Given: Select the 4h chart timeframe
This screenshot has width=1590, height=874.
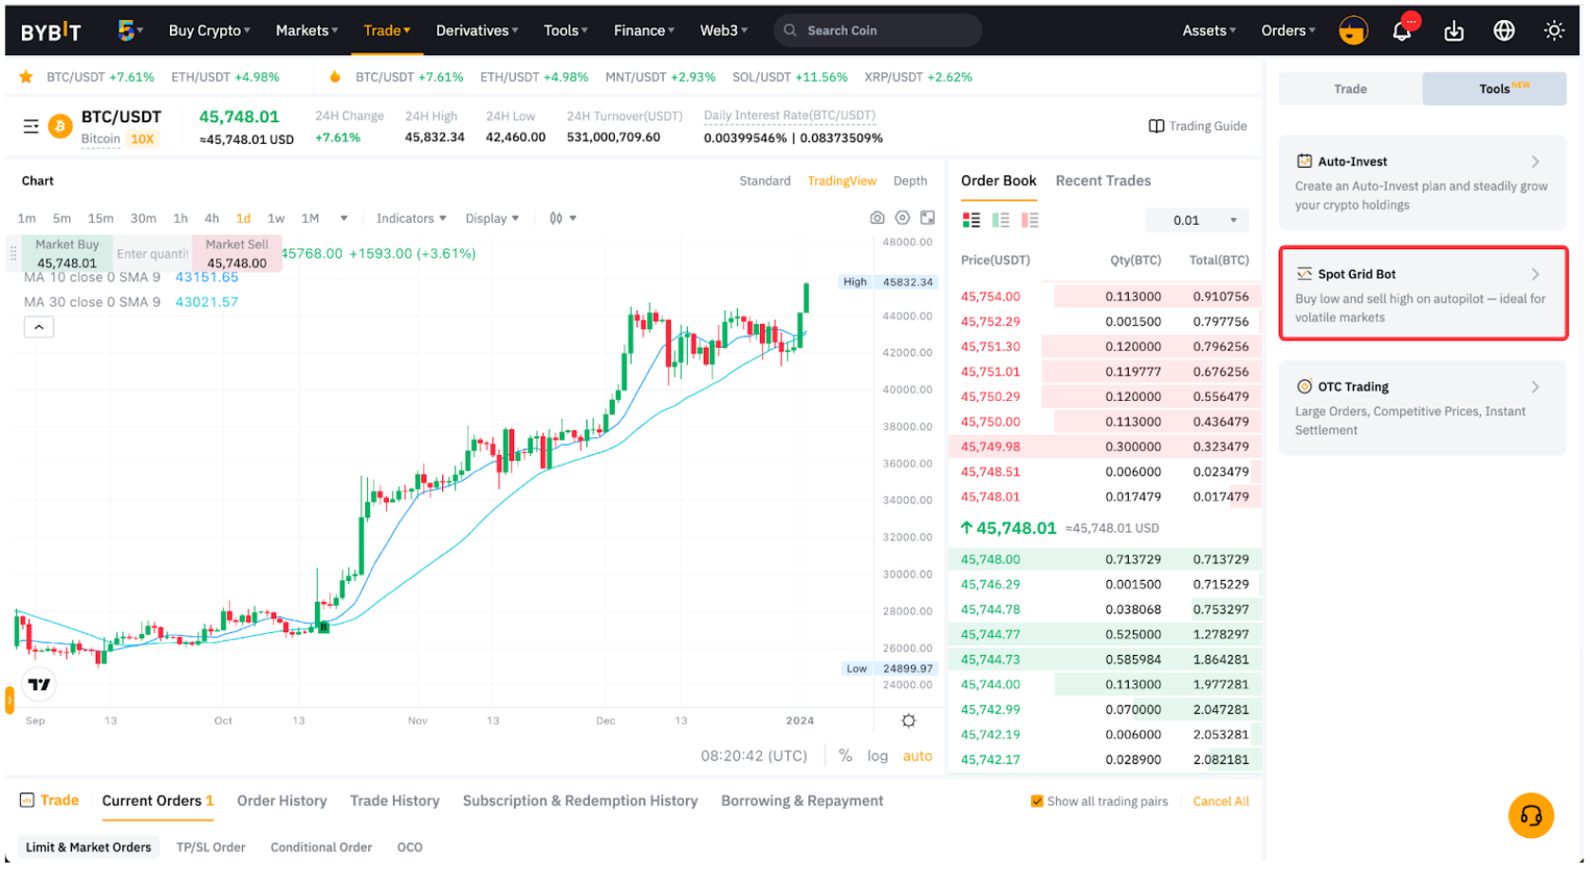Looking at the screenshot, I should tap(212, 219).
